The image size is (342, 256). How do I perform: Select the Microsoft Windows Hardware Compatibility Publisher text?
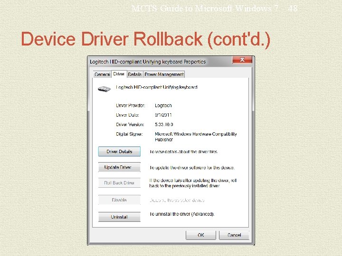[196, 137]
